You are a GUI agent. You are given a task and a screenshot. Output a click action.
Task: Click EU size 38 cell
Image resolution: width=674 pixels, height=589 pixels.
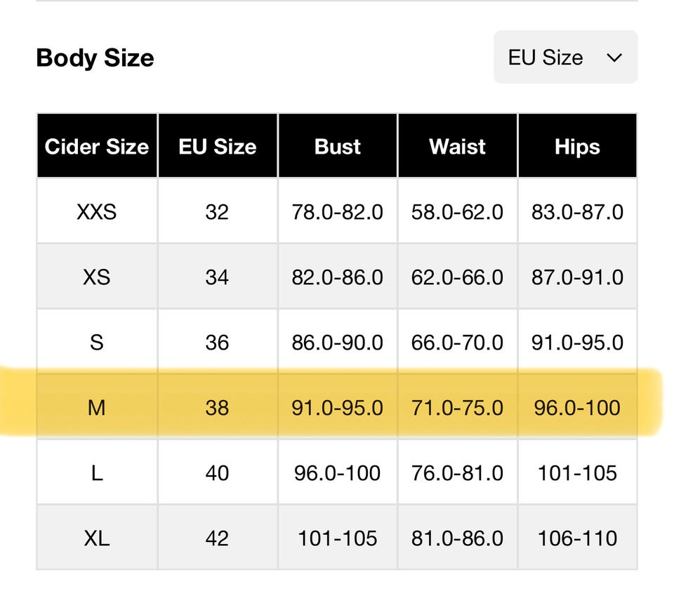coord(217,407)
